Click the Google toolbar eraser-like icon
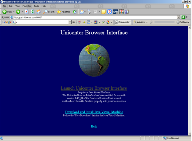The height and width of the screenshot is (141, 192). pyautogui.click(x=80, y=22)
